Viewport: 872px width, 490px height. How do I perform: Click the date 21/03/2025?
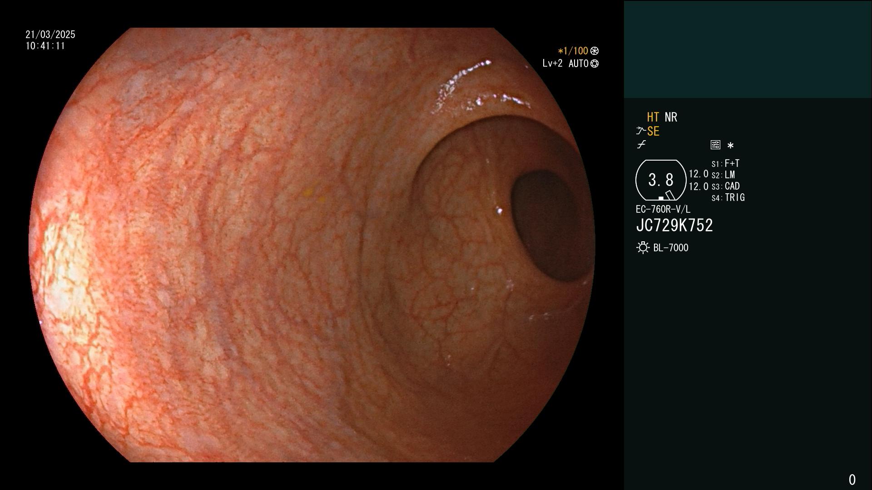[x=50, y=34]
